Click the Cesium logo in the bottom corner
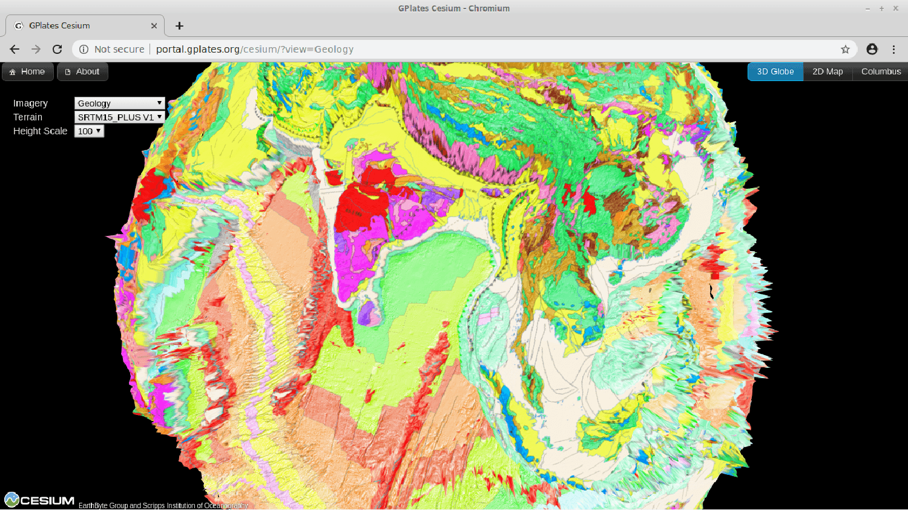This screenshot has width=908, height=510. (38, 500)
